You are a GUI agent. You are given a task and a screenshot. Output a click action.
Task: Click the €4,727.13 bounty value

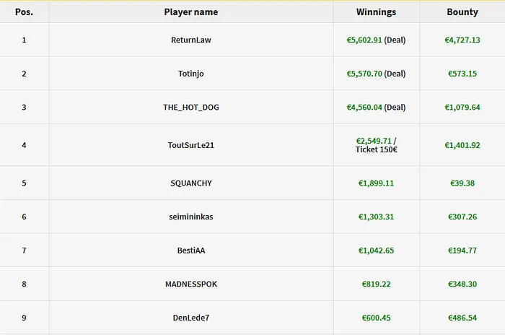(462, 40)
